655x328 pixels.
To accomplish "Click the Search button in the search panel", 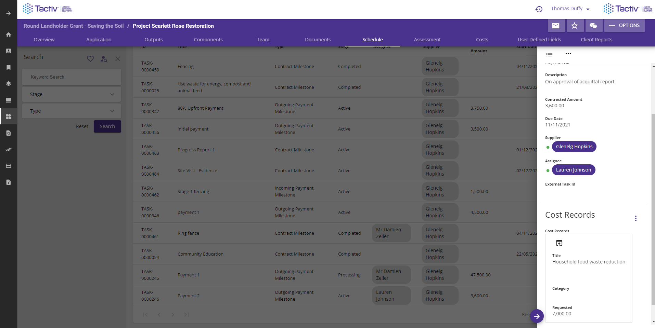I will (107, 126).
